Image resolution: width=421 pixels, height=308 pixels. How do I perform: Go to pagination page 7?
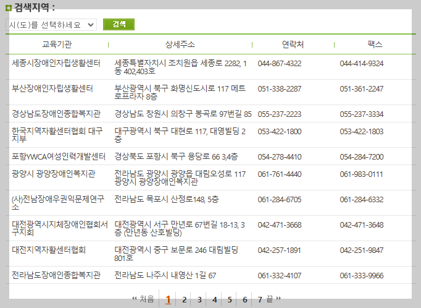(260, 300)
